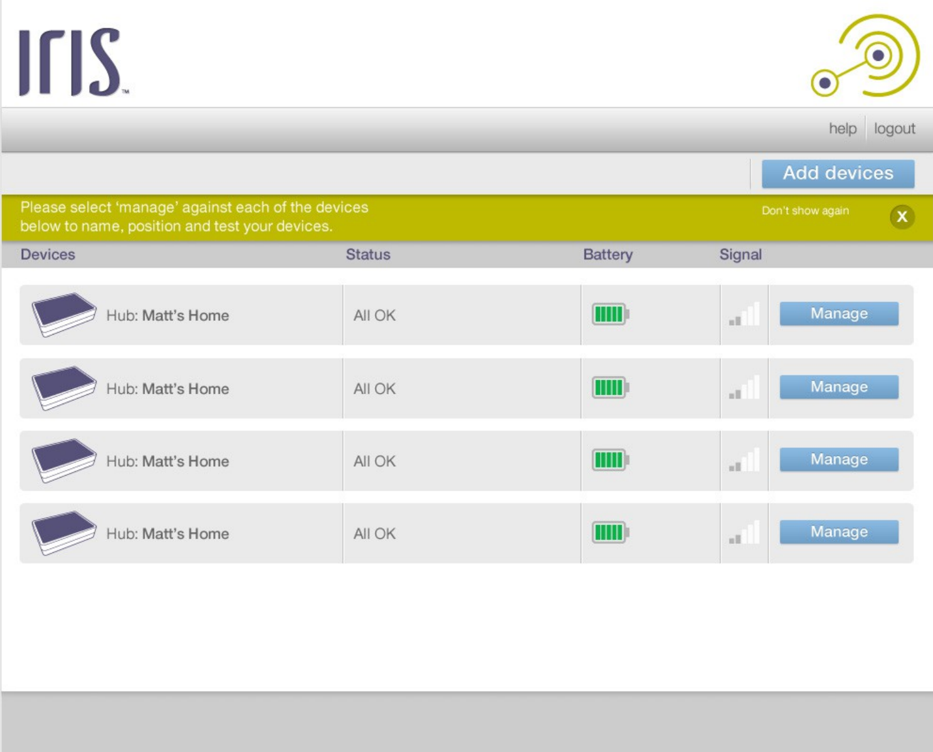The height and width of the screenshot is (752, 933).
Task: Click the battery icon in the first row
Action: (x=610, y=314)
